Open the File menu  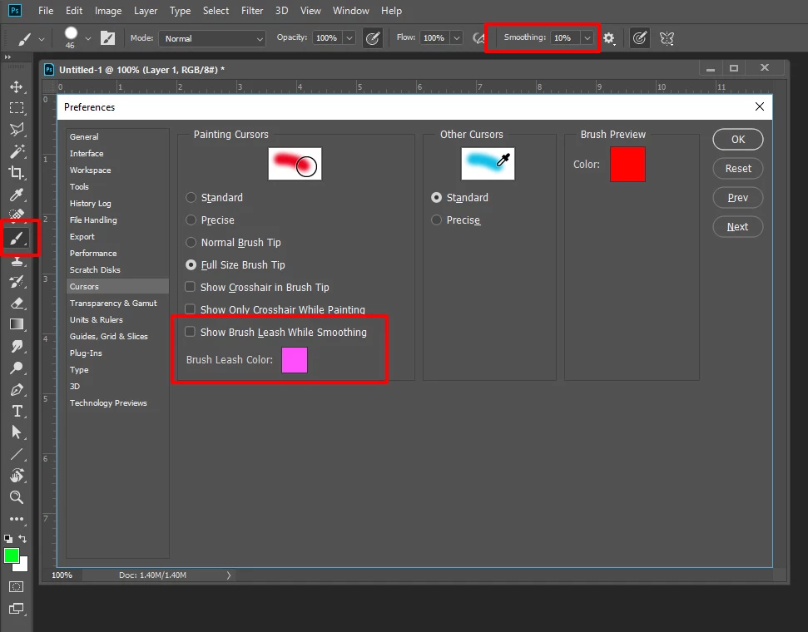click(46, 10)
